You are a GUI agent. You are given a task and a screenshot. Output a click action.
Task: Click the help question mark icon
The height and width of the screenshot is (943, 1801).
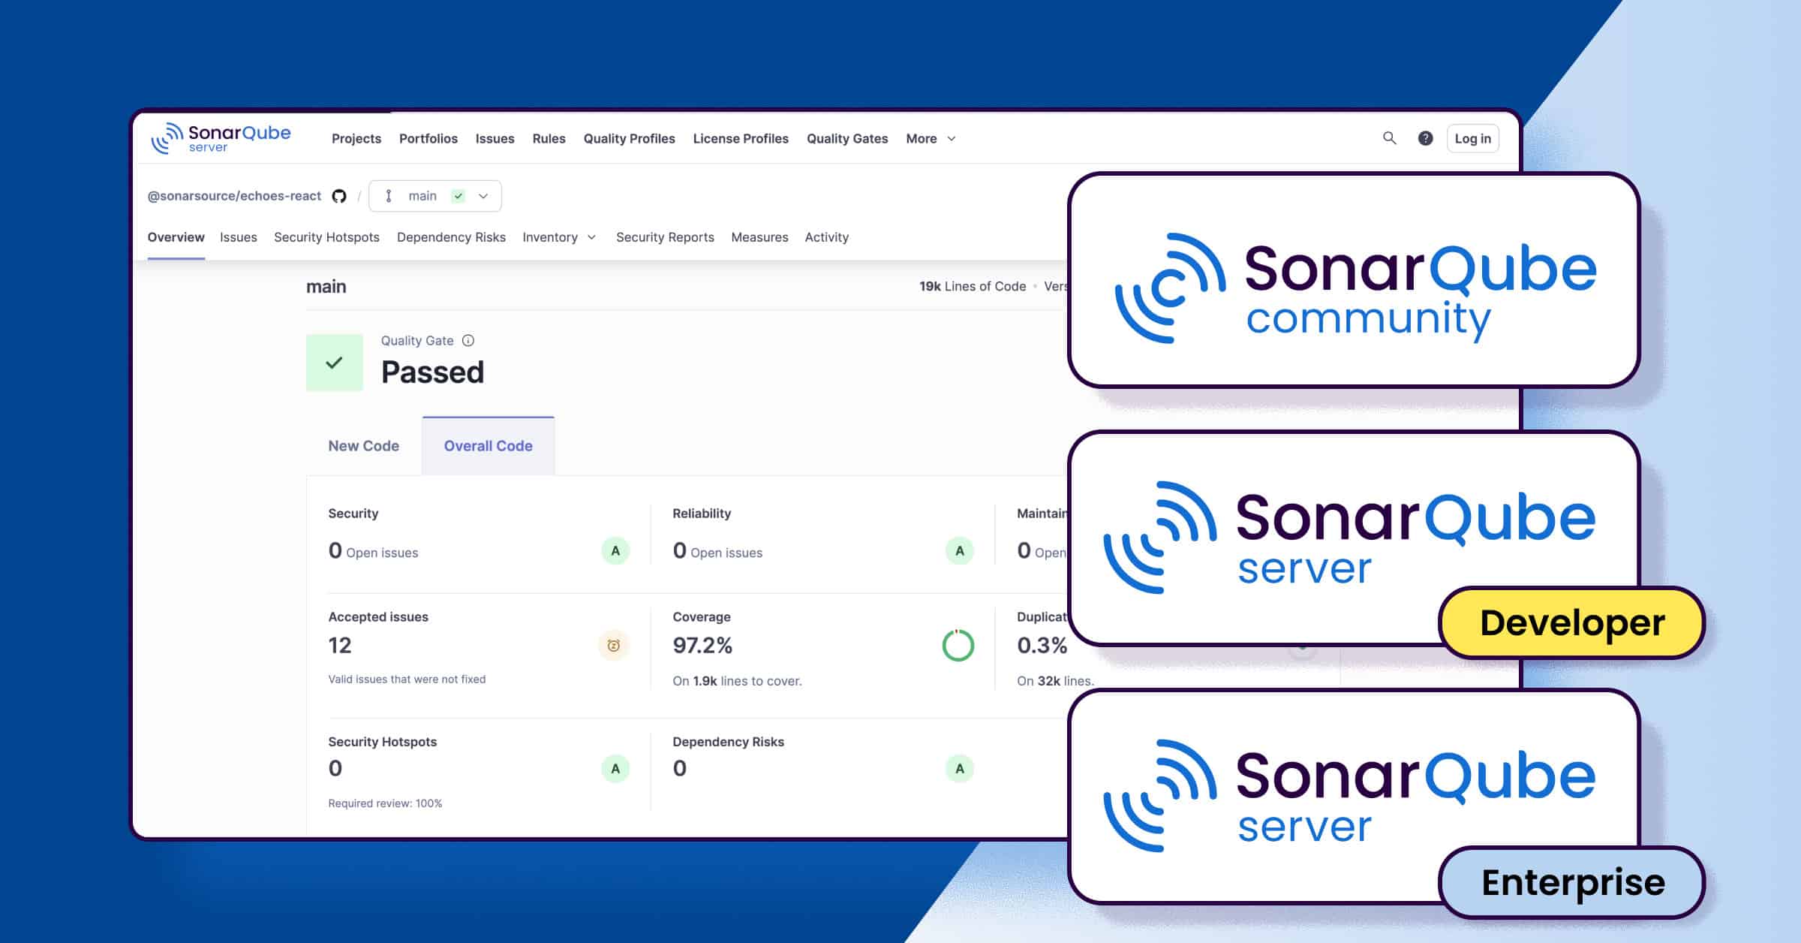click(1425, 138)
